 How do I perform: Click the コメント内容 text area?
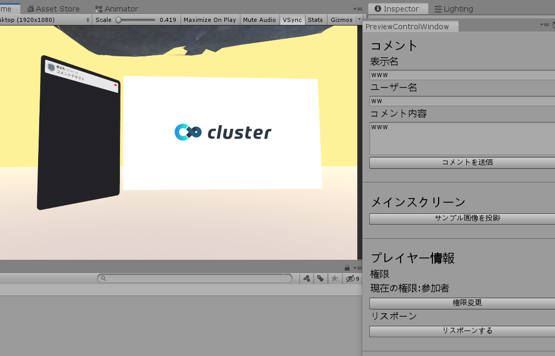[462, 138]
